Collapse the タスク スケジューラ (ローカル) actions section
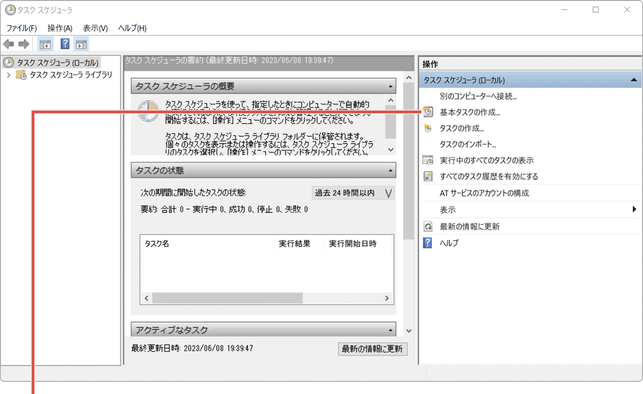This screenshot has height=394, width=643. (x=634, y=80)
